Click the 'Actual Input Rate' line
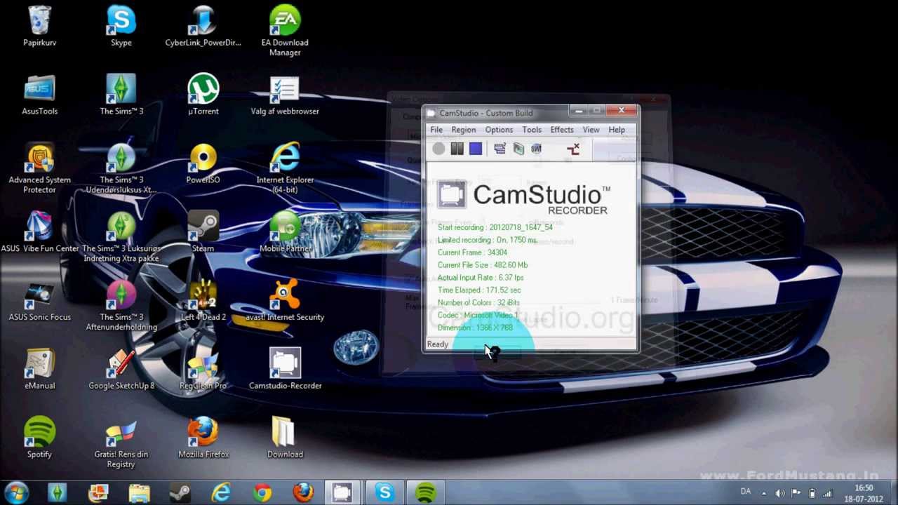The width and height of the screenshot is (898, 505). point(481,278)
